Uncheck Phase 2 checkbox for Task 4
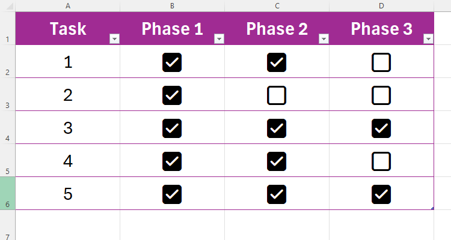 (x=277, y=161)
